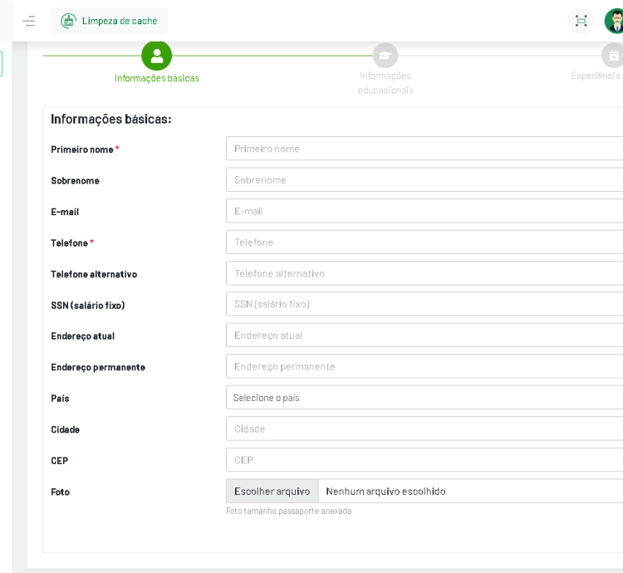Click the Endereço permanente field
The height and width of the screenshot is (573, 623).
tap(424, 366)
